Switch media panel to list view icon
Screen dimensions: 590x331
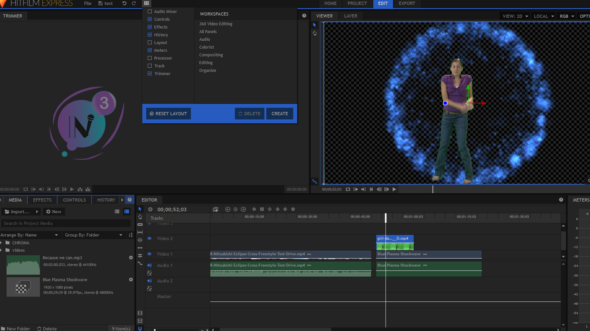117,212
